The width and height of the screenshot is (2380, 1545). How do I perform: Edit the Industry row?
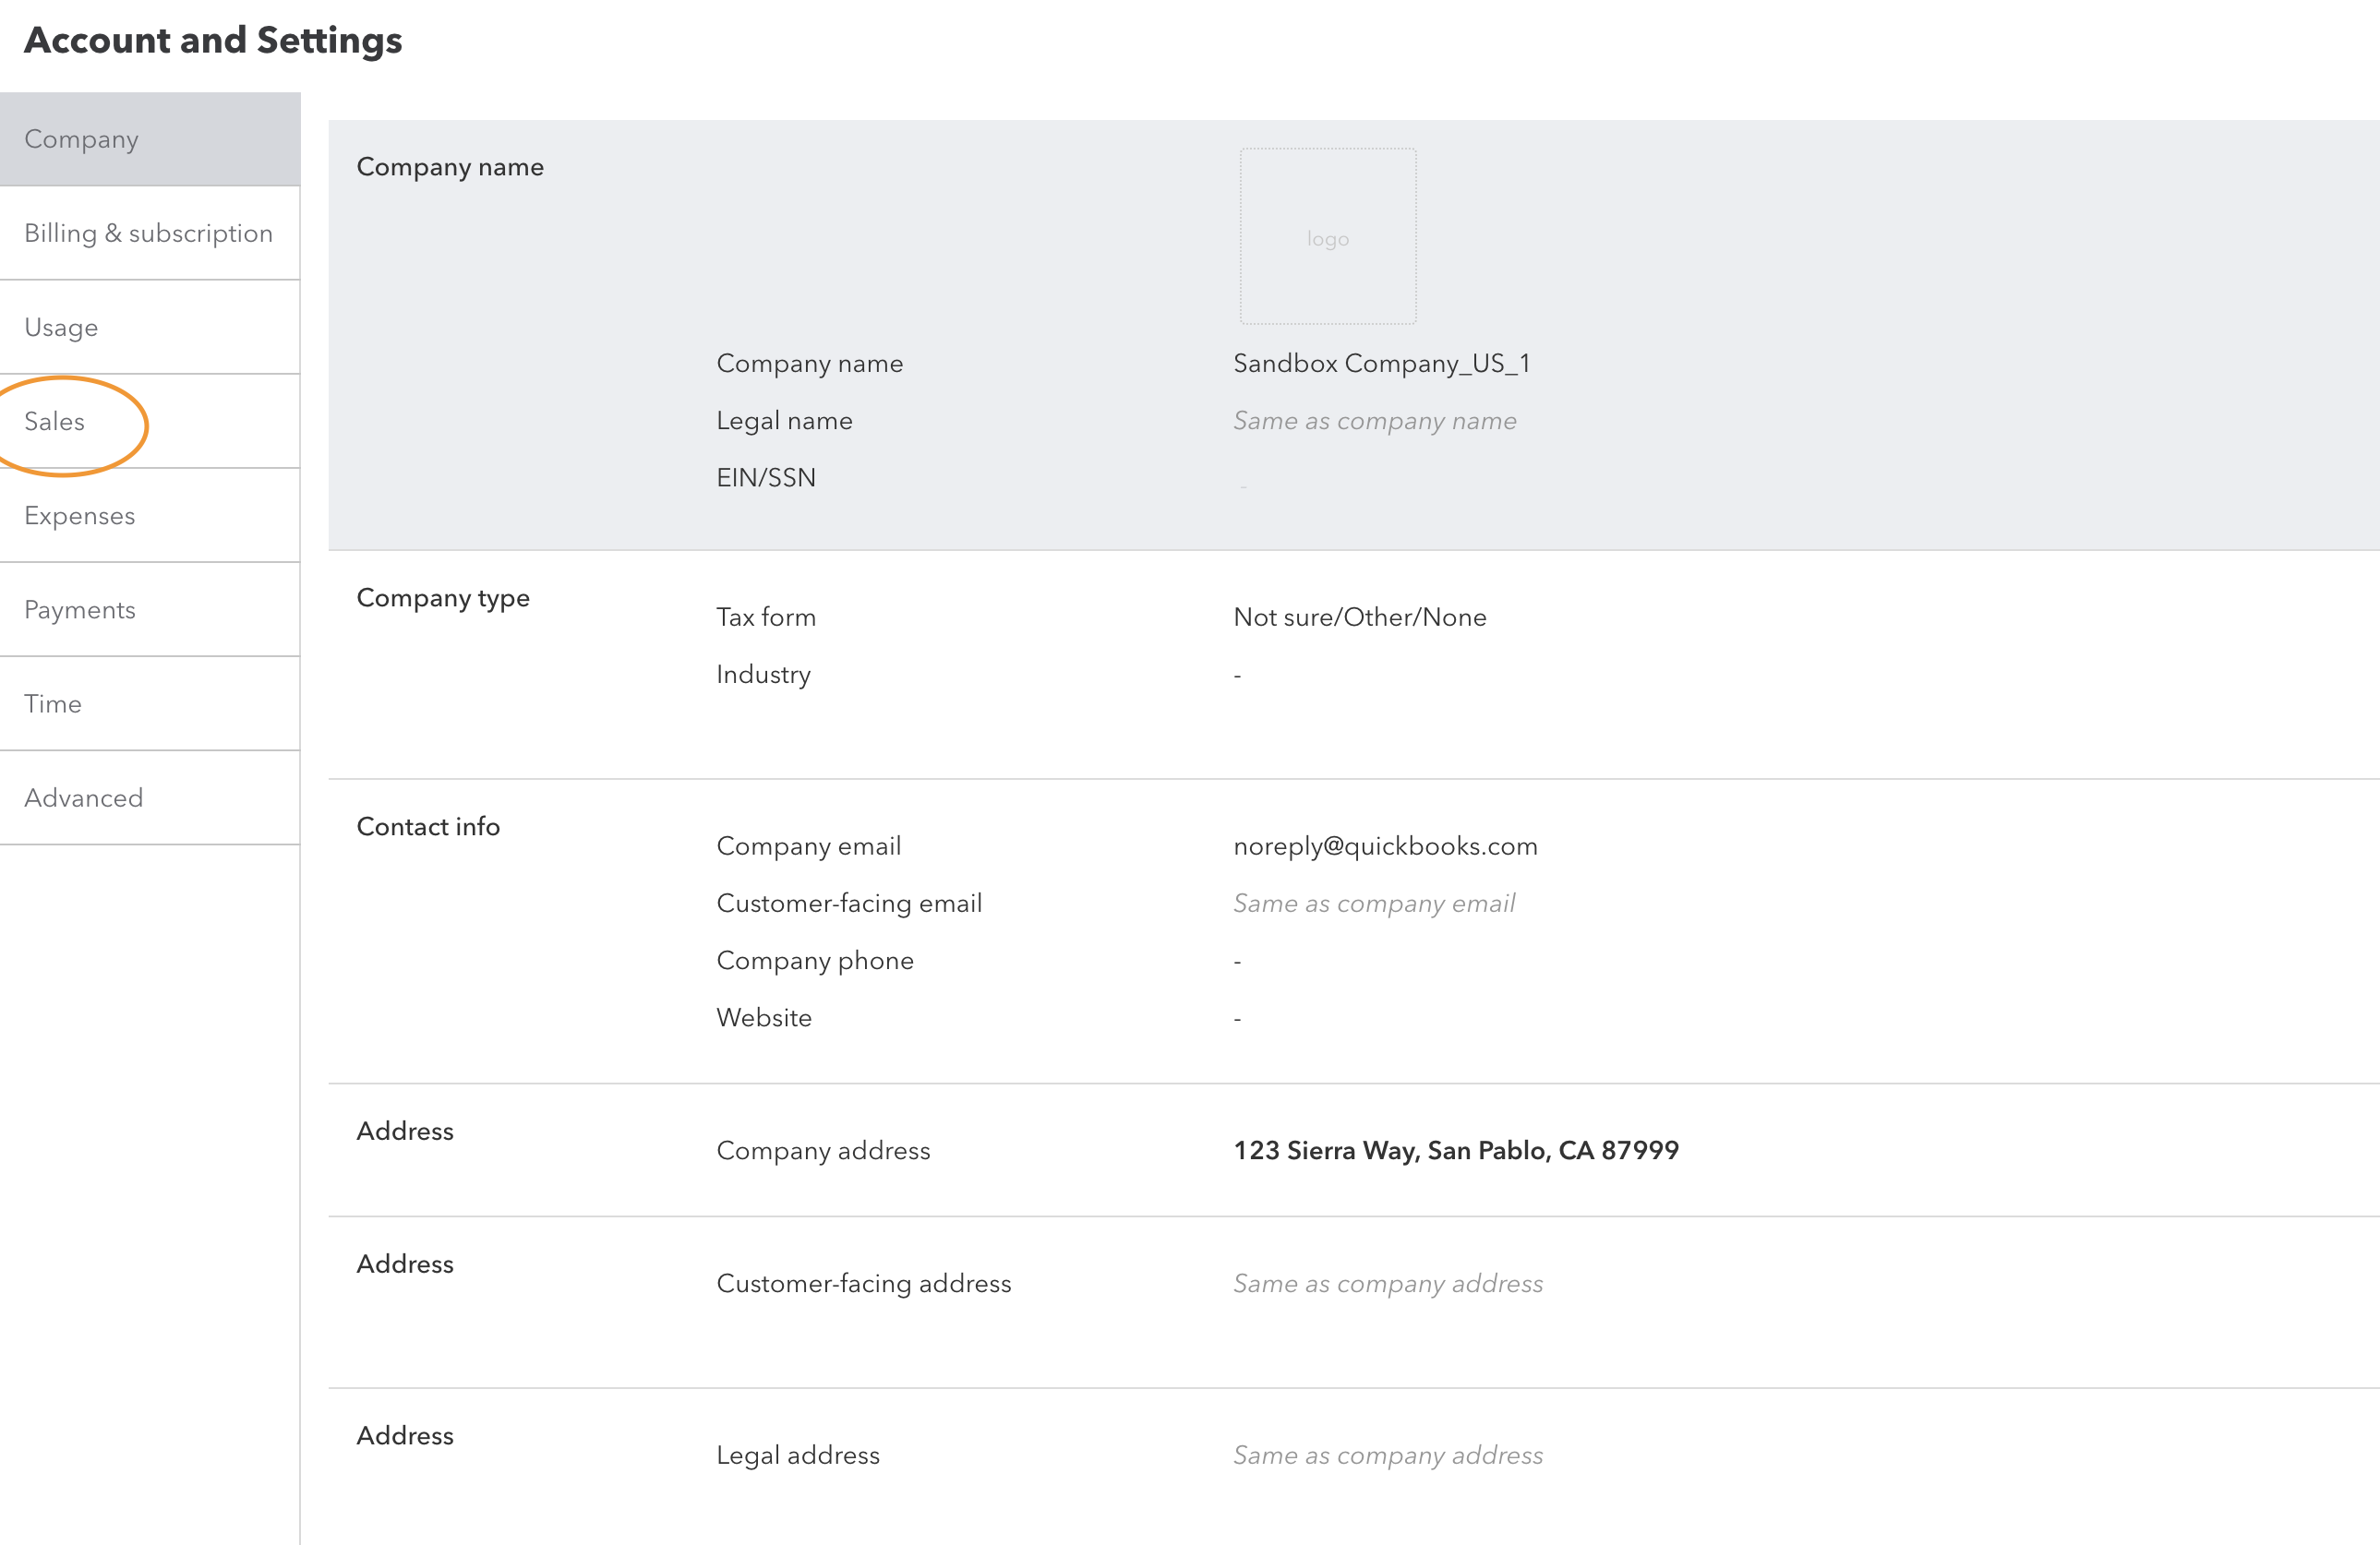[x=763, y=675]
